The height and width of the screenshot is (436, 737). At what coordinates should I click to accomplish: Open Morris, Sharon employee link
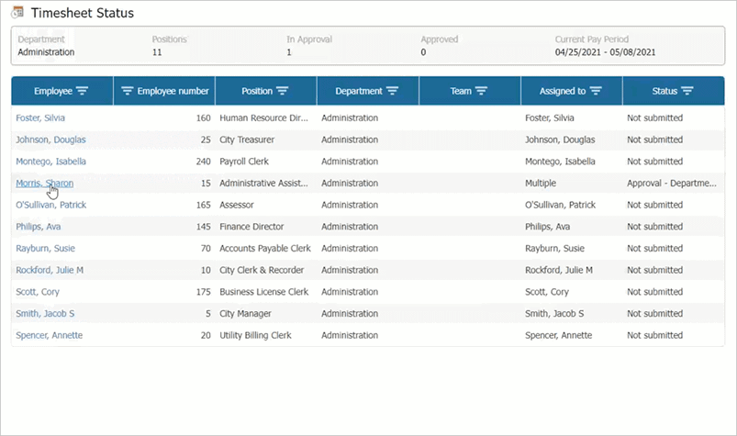point(45,184)
